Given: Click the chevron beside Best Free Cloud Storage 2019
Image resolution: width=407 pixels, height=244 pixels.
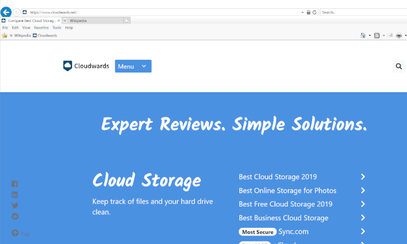Looking at the screenshot, I should pyautogui.click(x=363, y=204).
